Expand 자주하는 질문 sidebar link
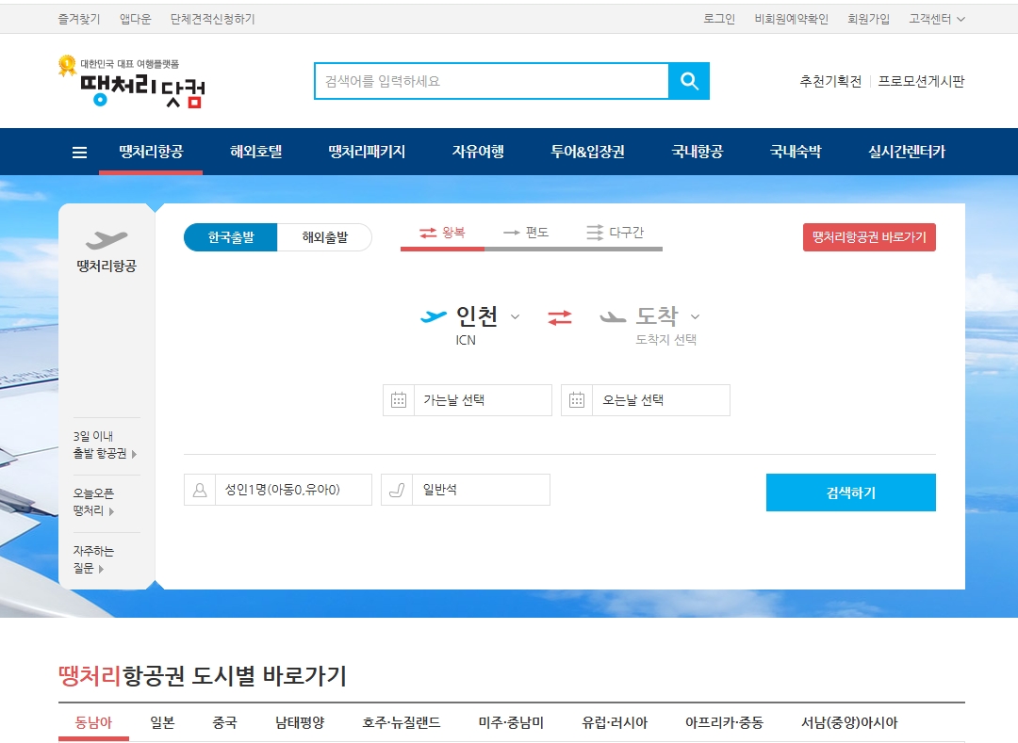 click(x=93, y=559)
